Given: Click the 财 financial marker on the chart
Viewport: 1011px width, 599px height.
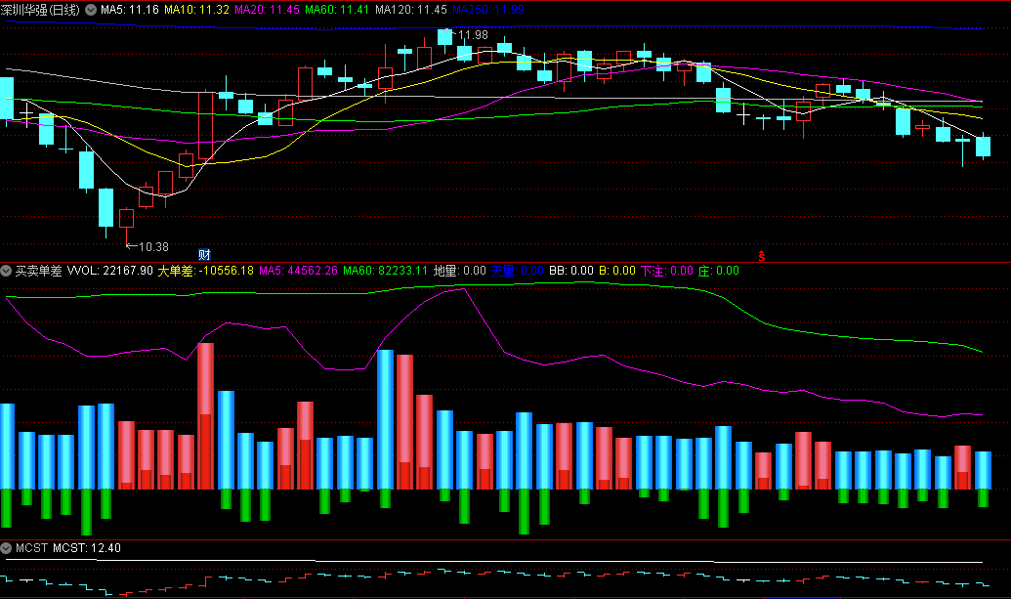Looking at the screenshot, I should tap(204, 254).
